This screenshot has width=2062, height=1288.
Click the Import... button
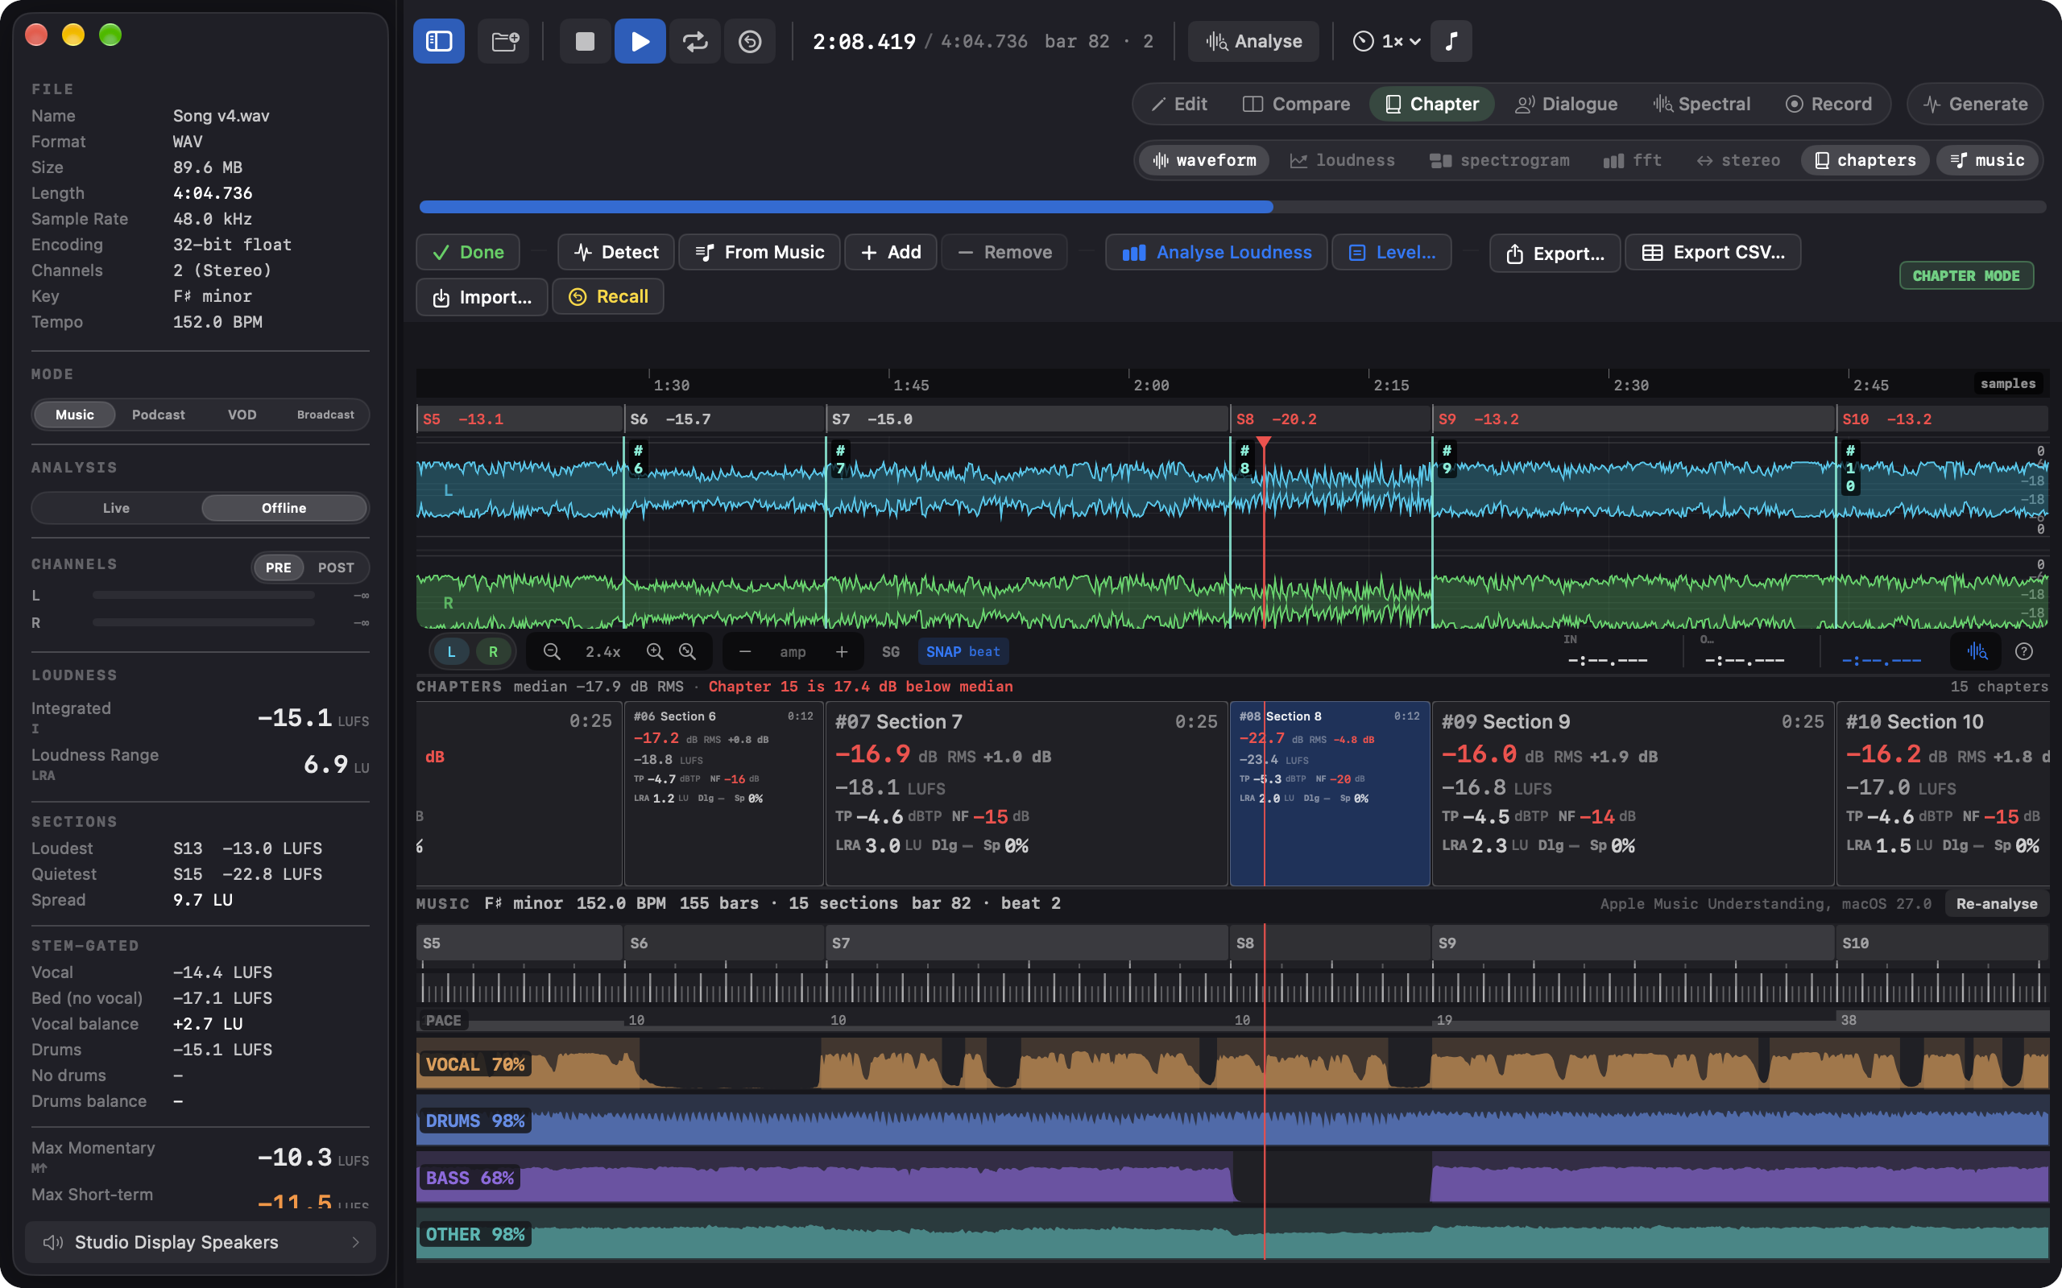[482, 296]
